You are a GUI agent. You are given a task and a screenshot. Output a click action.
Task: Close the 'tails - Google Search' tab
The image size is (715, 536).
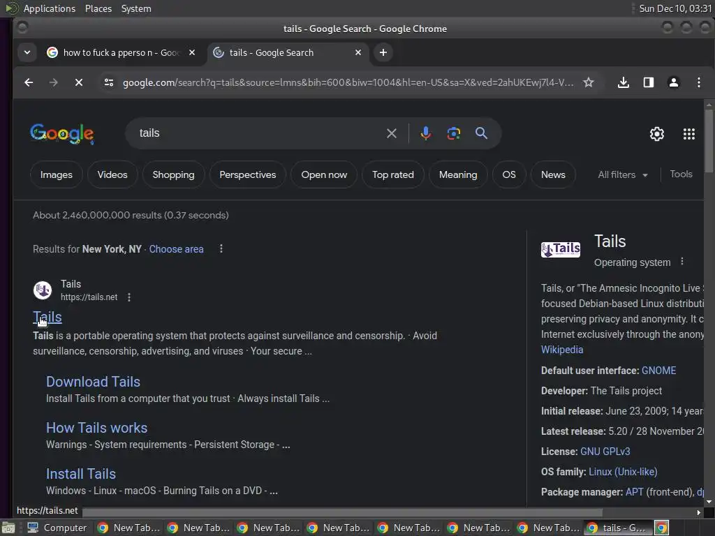pyautogui.click(x=358, y=52)
